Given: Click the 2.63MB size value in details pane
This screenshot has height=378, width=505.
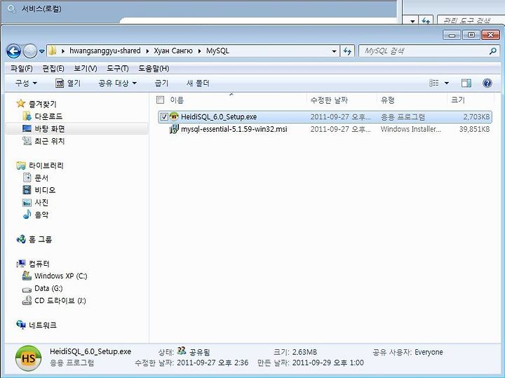Looking at the screenshot, I should (x=304, y=352).
